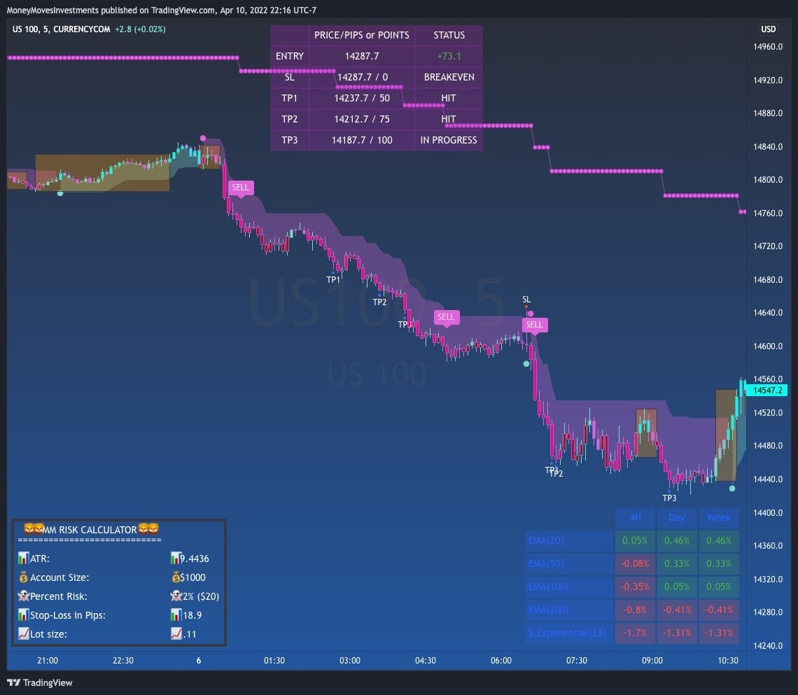Click the -0.8% cell in the EMA(200) row
The width and height of the screenshot is (798, 695).
coord(635,610)
